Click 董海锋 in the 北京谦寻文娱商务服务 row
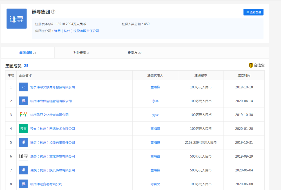 155,87
